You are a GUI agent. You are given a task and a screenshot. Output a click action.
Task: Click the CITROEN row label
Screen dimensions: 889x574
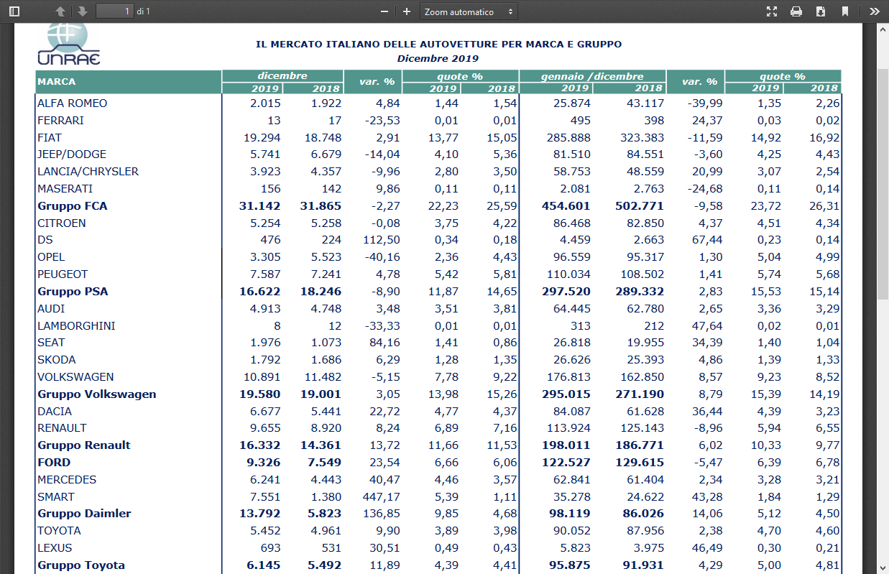tap(62, 223)
